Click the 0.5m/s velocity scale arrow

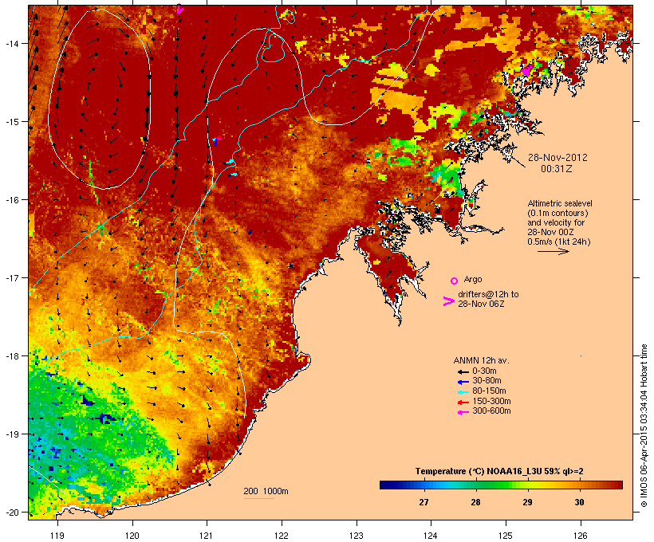(x=553, y=251)
